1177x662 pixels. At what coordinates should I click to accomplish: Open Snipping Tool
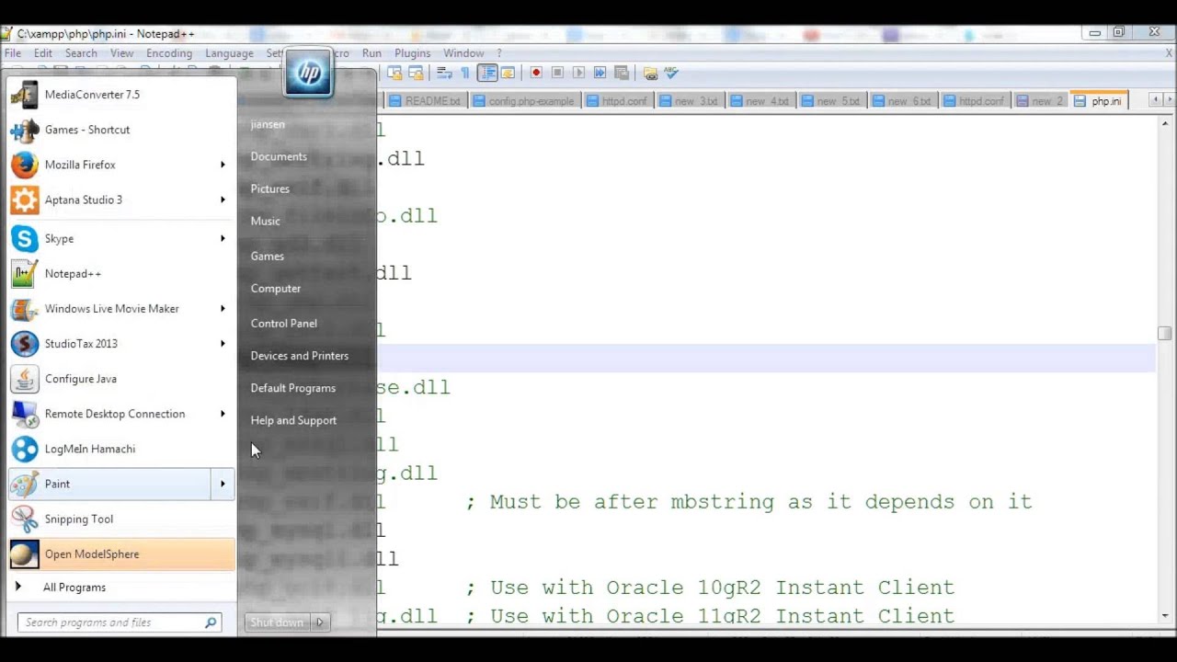coord(78,519)
